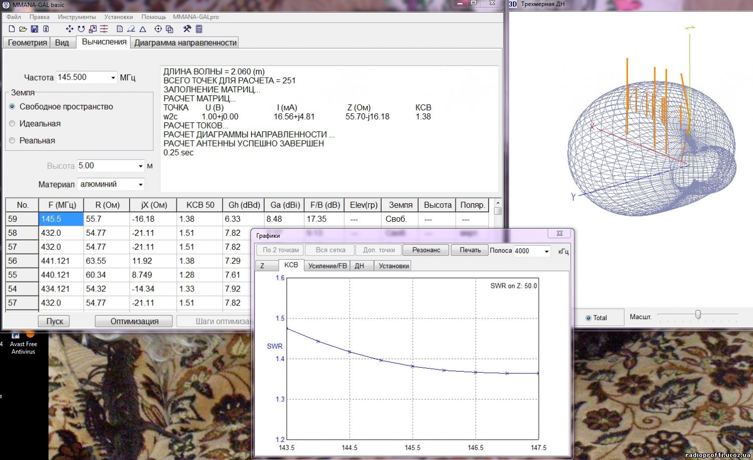Switch to Диаграмма направленности tab
Screen dimensions: 753x460
(185, 43)
